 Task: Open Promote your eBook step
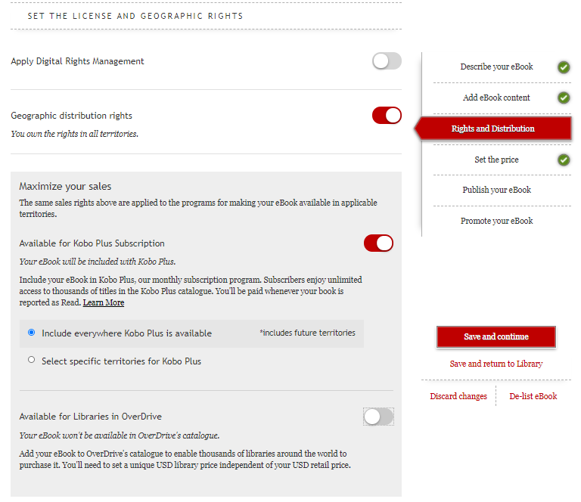496,221
